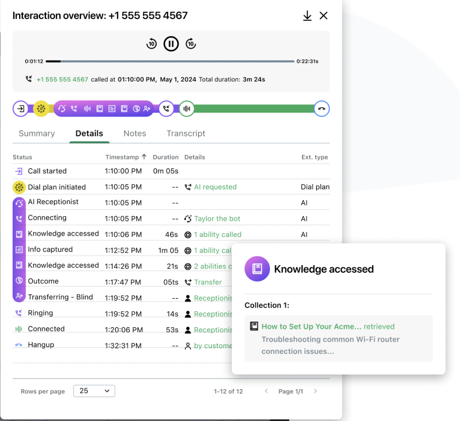Select the green Connected waveform marker
Screen dimensions: 460x421
click(187, 108)
